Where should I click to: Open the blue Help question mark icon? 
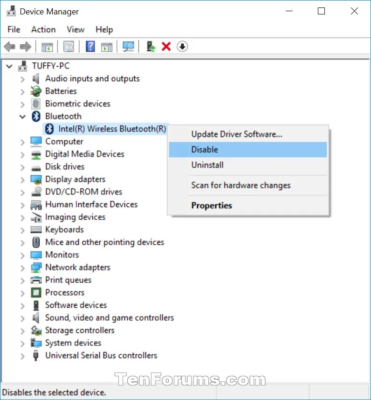click(x=90, y=47)
